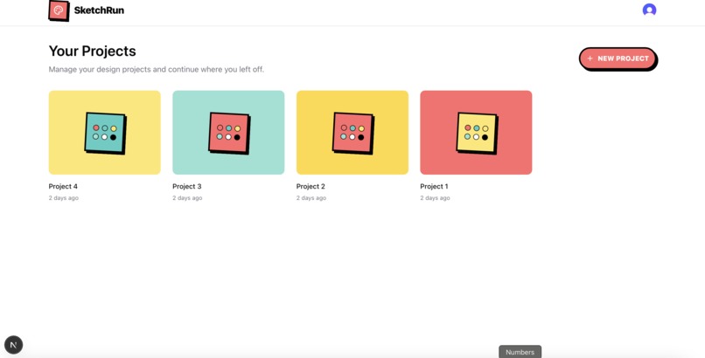705x358 pixels.
Task: Click '2 days ago' under Project 3
Action: point(187,198)
